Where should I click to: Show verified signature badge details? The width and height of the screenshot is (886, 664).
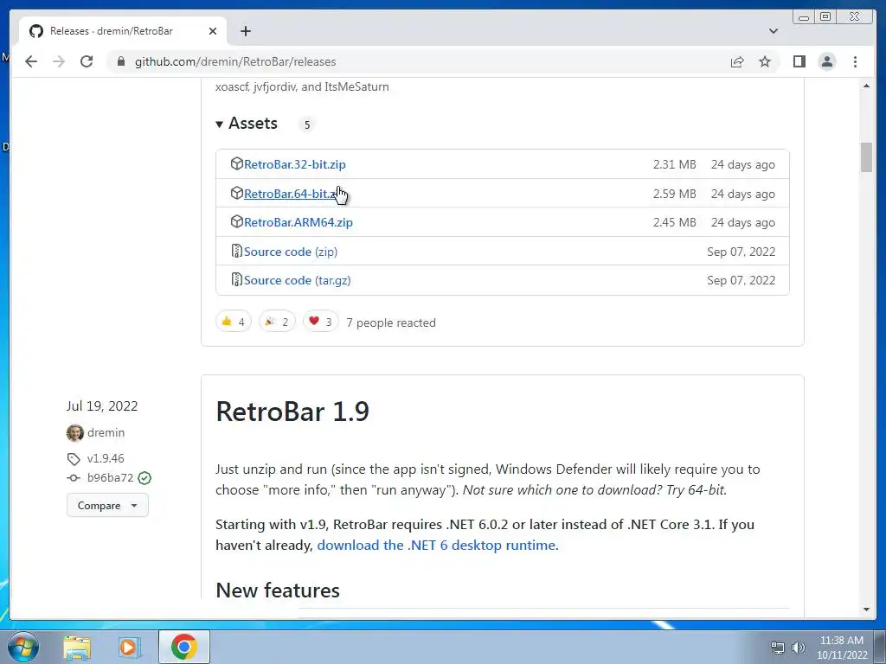point(144,478)
